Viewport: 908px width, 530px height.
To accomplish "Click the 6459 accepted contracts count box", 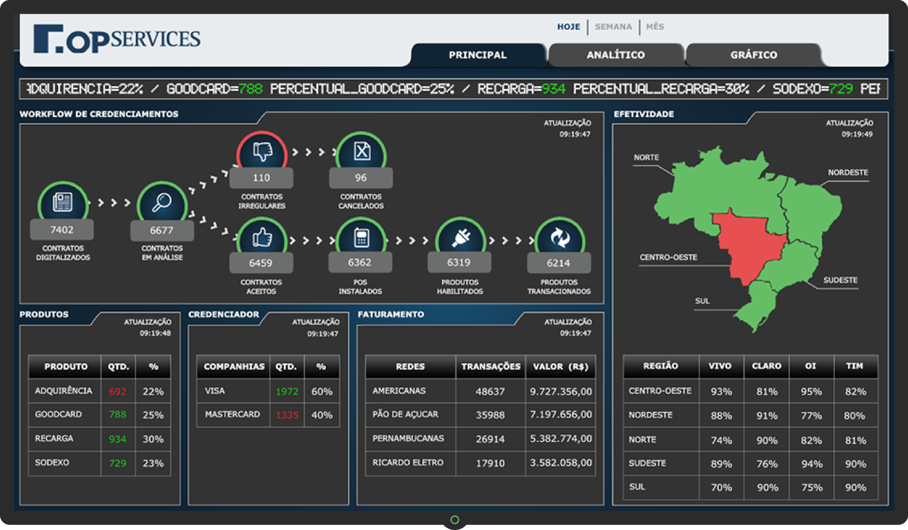I will pyautogui.click(x=261, y=263).
